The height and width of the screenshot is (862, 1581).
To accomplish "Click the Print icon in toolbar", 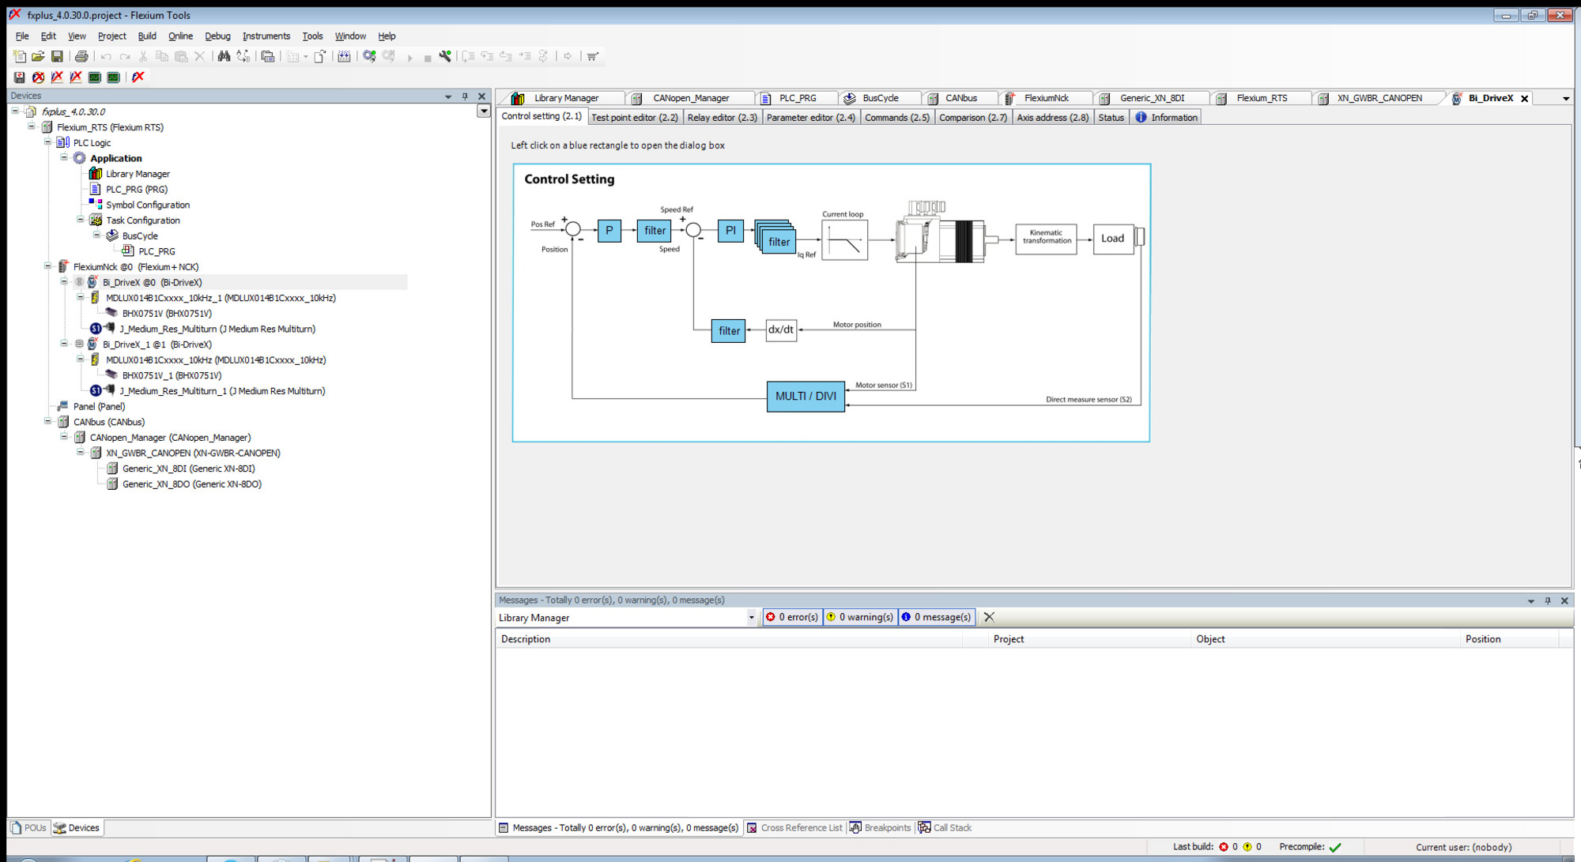I will 81,56.
